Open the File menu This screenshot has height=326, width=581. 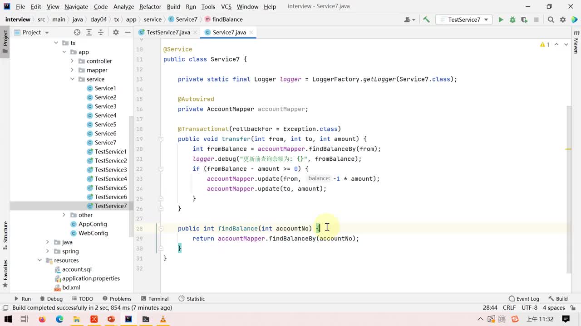click(x=20, y=6)
